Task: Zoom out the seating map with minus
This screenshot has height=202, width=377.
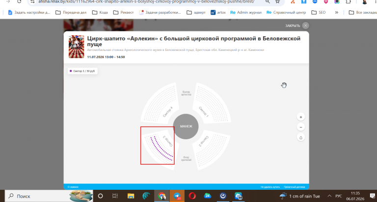Action: coord(301,127)
